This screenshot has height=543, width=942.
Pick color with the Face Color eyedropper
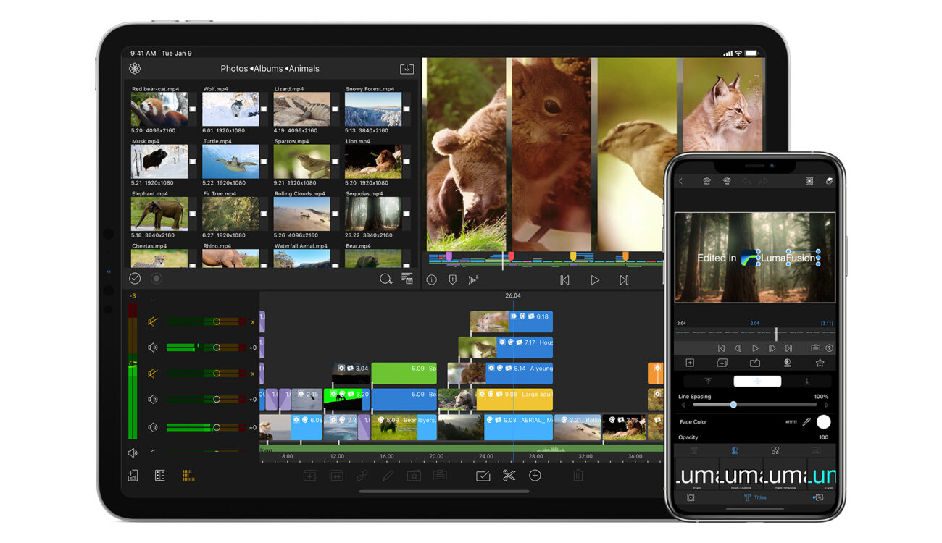point(806,422)
